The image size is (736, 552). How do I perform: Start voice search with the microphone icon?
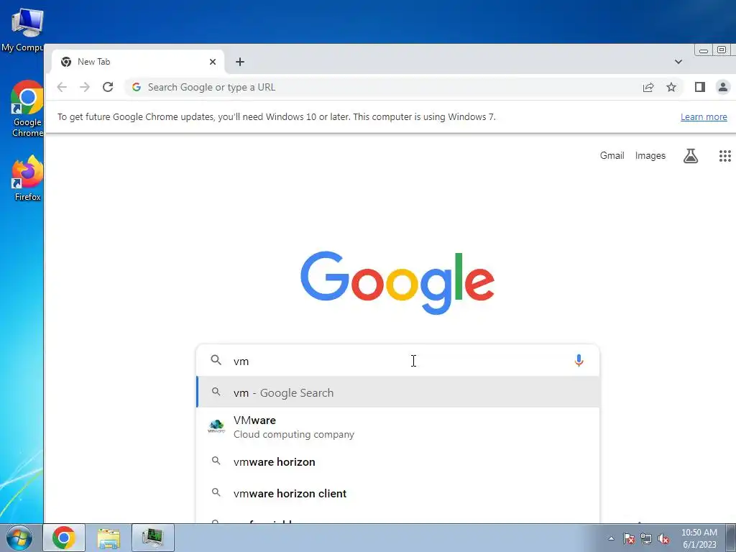[579, 361]
